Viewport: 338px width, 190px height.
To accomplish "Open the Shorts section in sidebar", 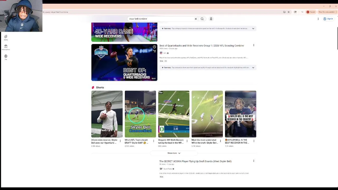I will 6,37.
